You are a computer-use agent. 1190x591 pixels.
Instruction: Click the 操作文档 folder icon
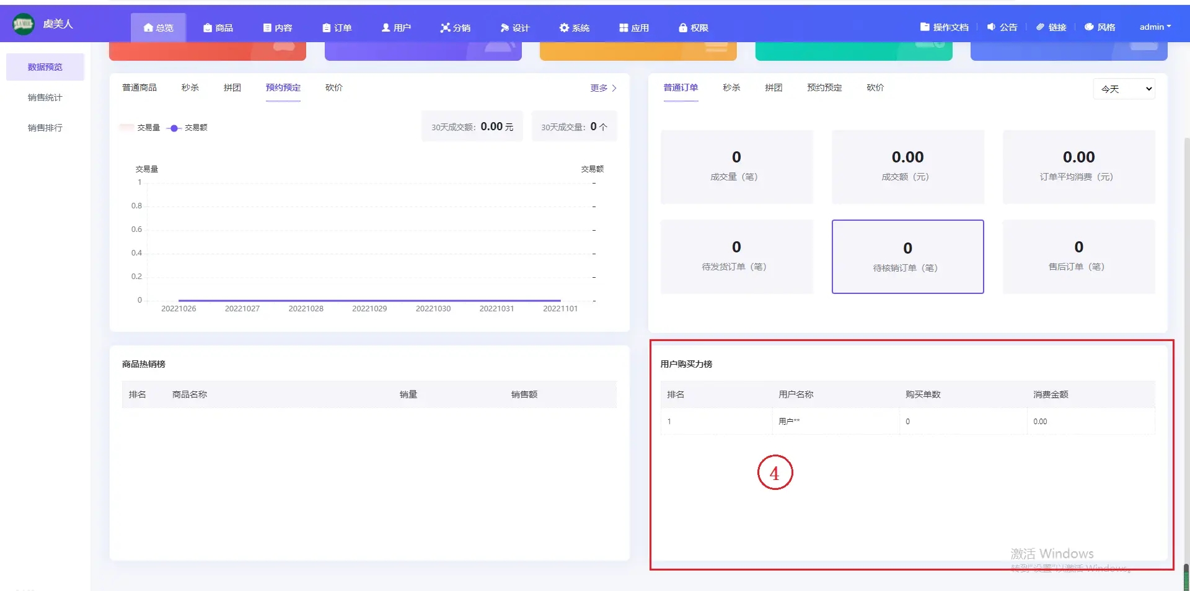click(x=925, y=27)
